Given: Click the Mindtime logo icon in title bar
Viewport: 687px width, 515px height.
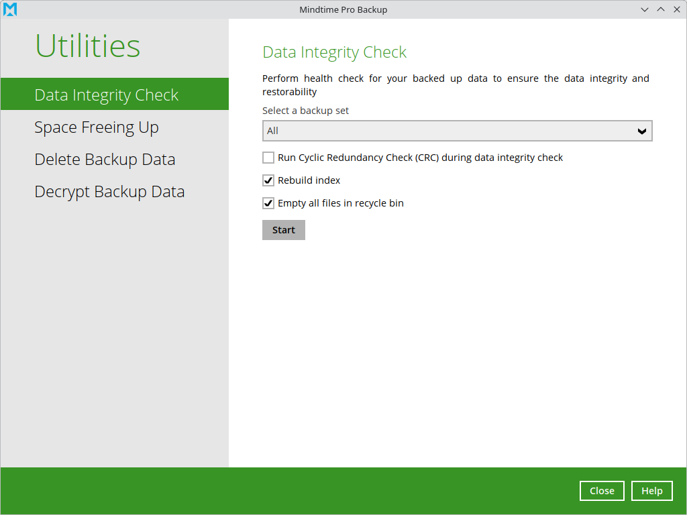Looking at the screenshot, I should [x=10, y=9].
